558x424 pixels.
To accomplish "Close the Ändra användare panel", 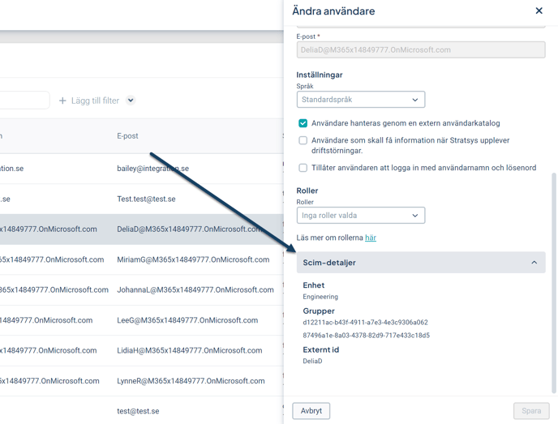I will pyautogui.click(x=539, y=11).
